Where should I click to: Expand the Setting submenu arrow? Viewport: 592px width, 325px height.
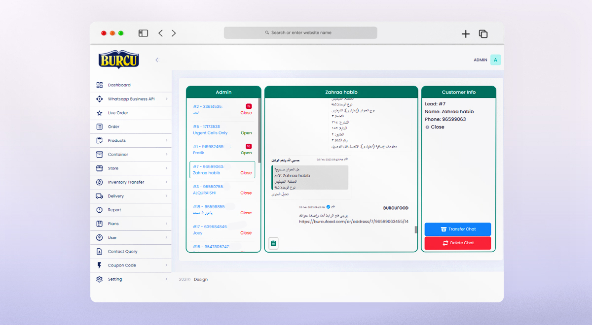tap(166, 279)
